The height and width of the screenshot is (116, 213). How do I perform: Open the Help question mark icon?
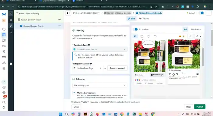(x=4, y=82)
